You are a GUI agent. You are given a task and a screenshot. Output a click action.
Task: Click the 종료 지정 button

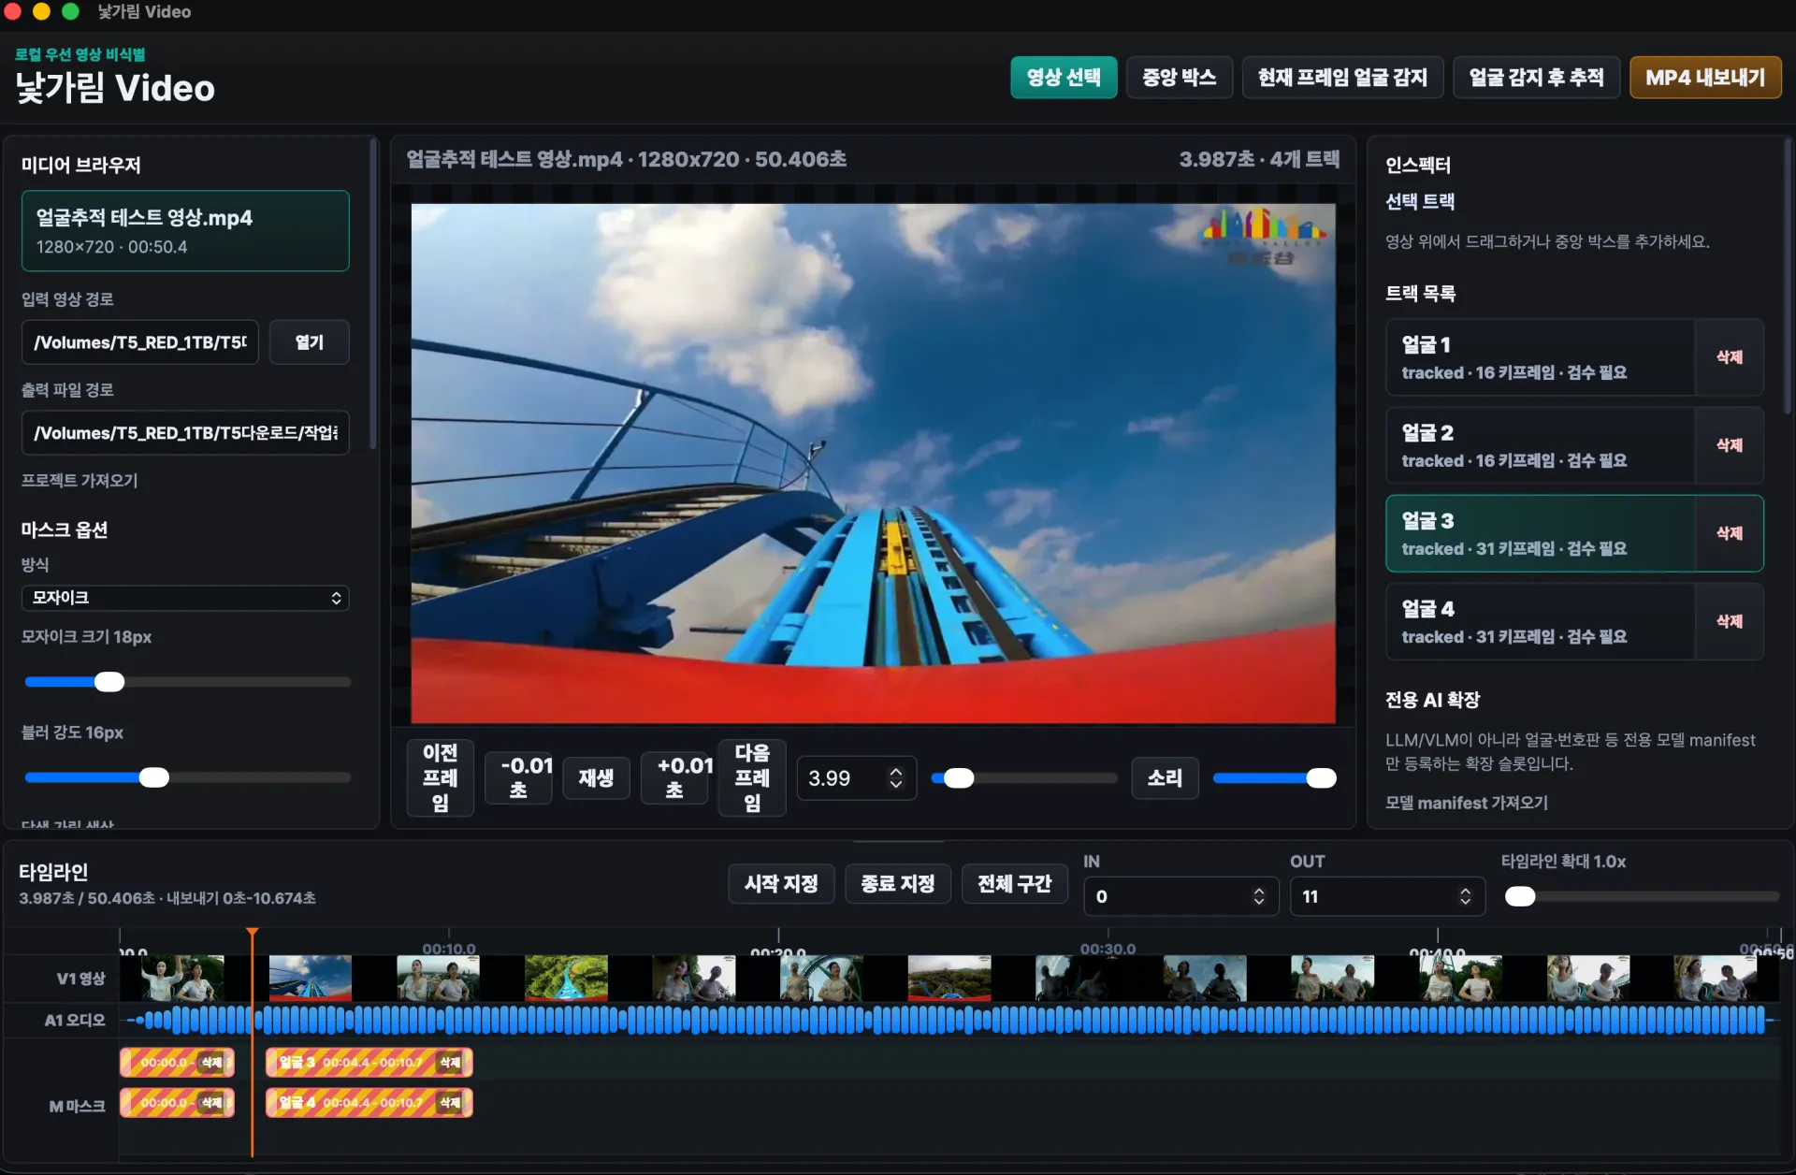[x=898, y=883]
